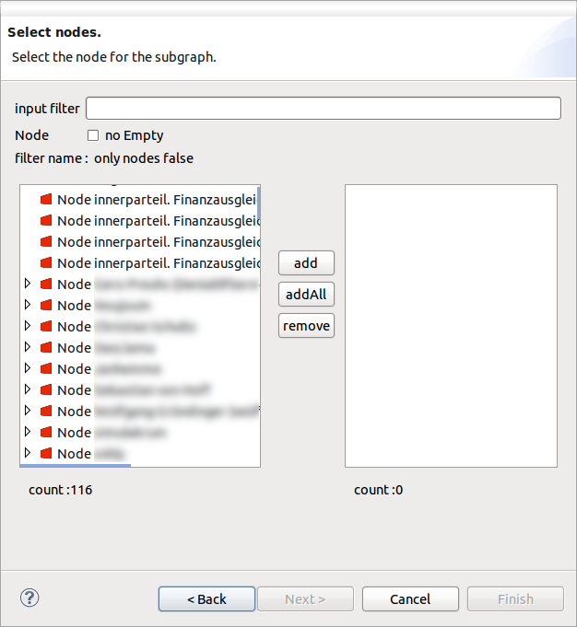
Task: Click red icon of second fully visible Finanzausgleich node
Action: pos(46,220)
